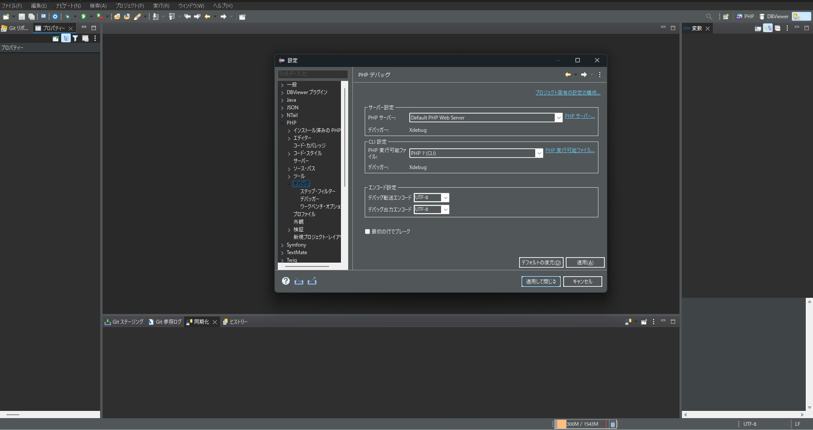The image size is (813, 430).
Task: Click the フィルター入力 field in the settings dialog
Action: pyautogui.click(x=313, y=74)
